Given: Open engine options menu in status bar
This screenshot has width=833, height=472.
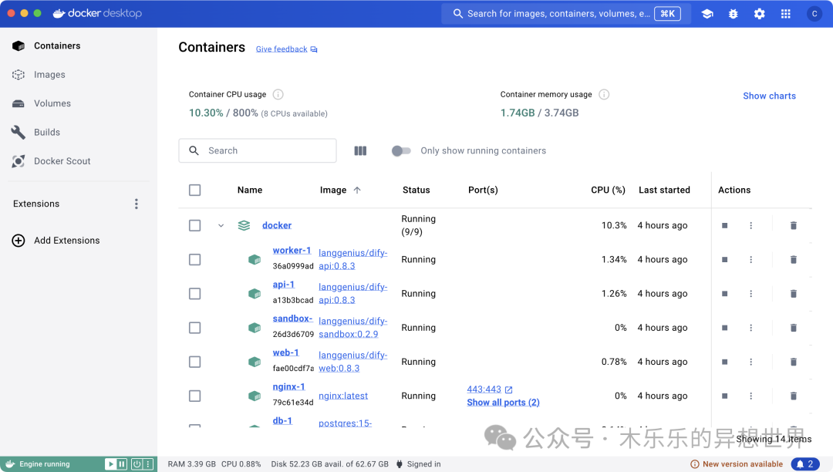Looking at the screenshot, I should pyautogui.click(x=148, y=464).
